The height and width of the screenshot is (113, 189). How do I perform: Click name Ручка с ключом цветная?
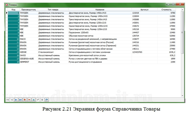(x=100, y=59)
